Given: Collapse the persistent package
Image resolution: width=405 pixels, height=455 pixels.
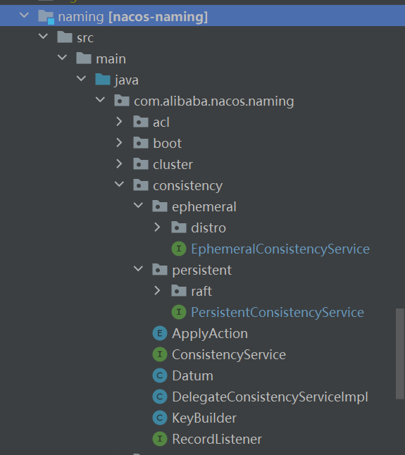Looking at the screenshot, I should (138, 269).
